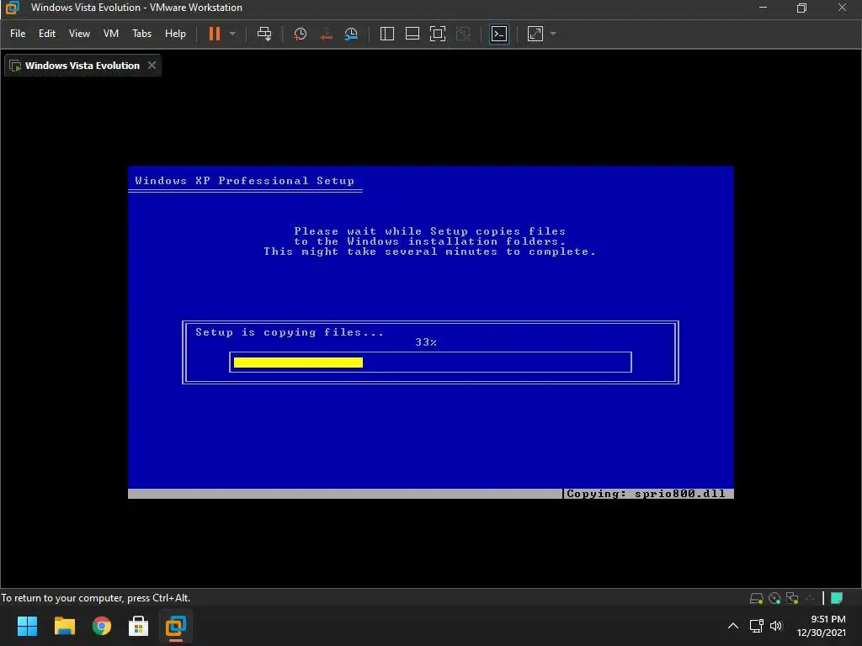The width and height of the screenshot is (862, 646).
Task: Open the File menu
Action: [18, 34]
